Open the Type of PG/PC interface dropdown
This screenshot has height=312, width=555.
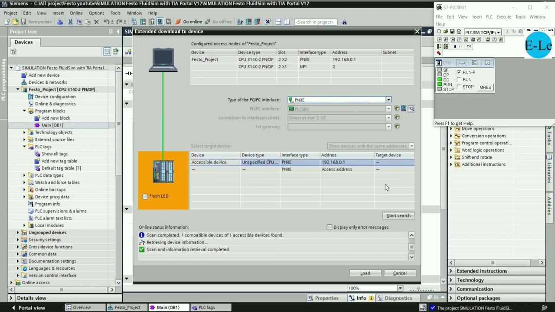[x=388, y=100]
